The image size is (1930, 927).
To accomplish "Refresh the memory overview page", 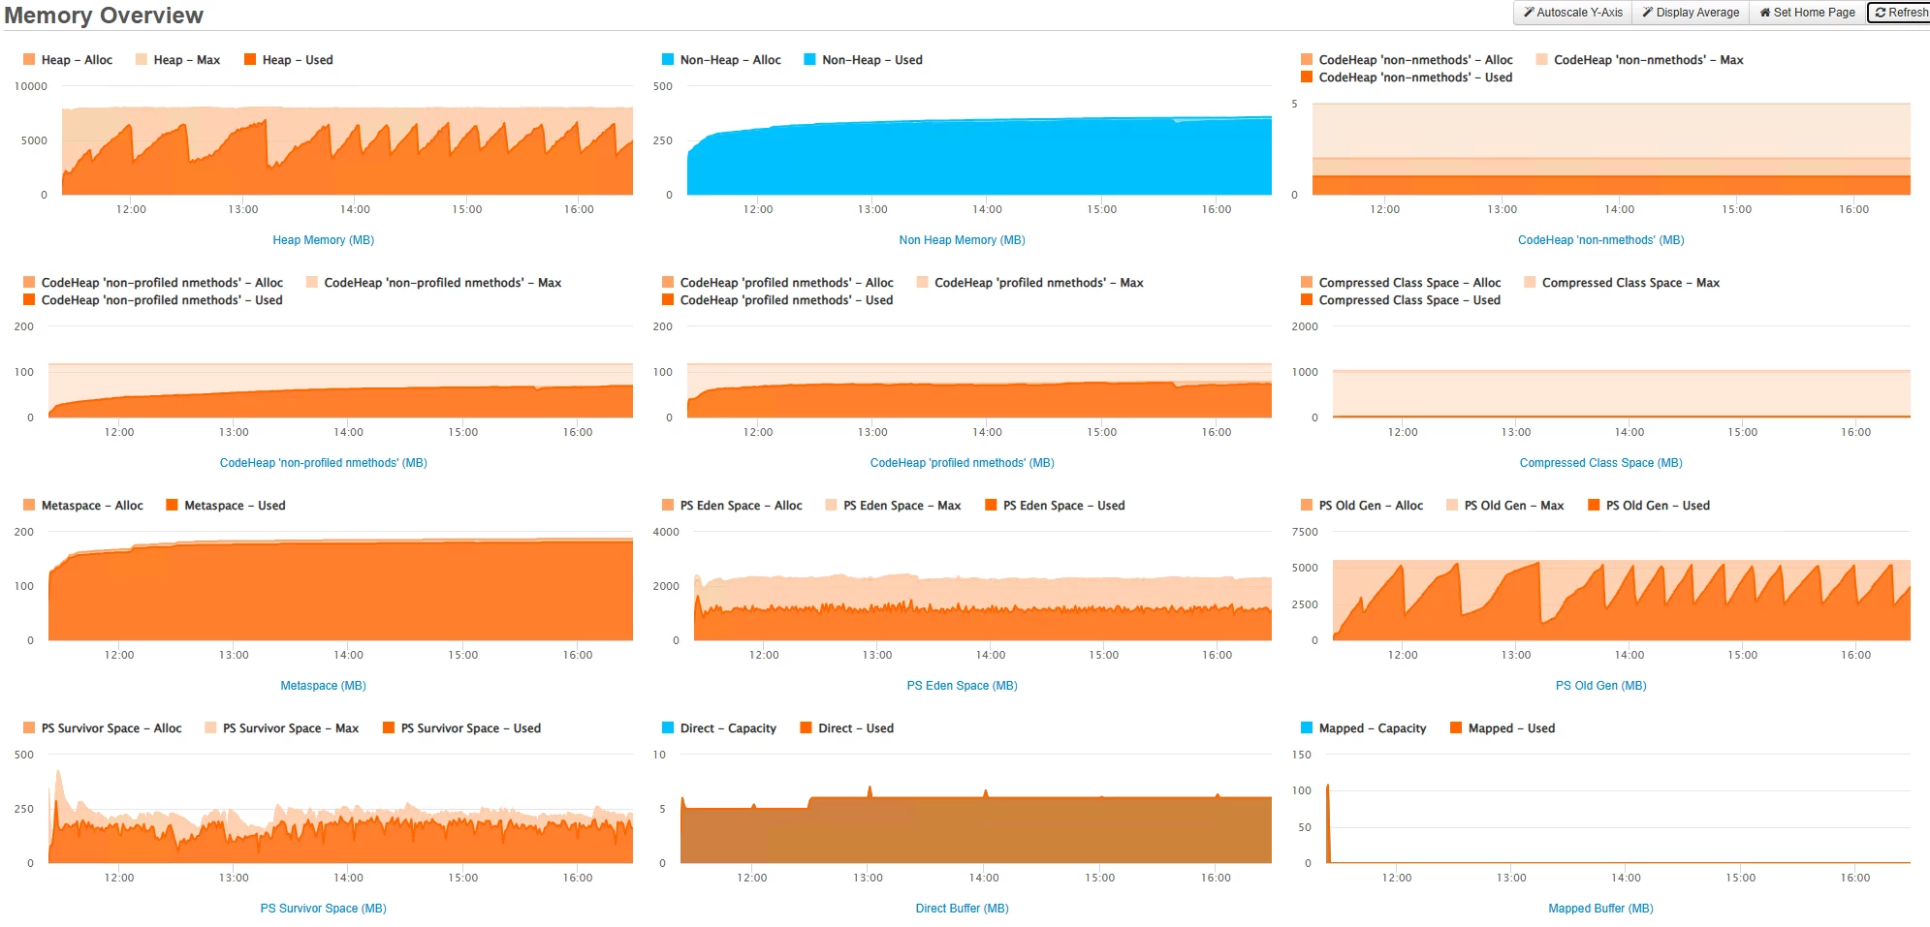I will coord(1900,13).
